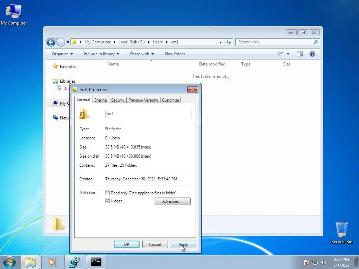Screen dimensions: 359x269
Task: Click New folder in Explorer toolbar
Action: [175, 54]
